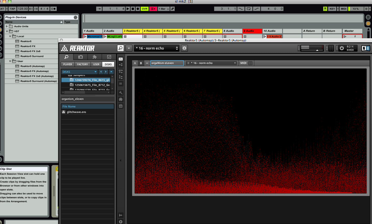Click the Native Instruments NI logo
The width and height of the screenshot is (372, 224).
(x=366, y=48)
